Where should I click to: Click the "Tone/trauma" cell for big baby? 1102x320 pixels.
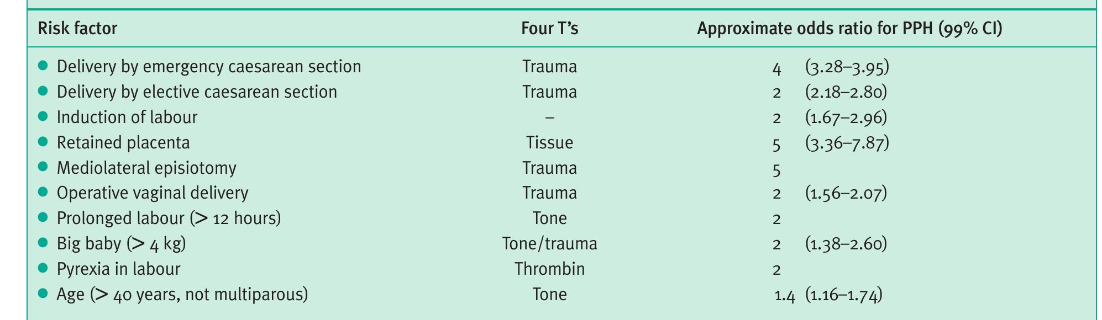(549, 243)
